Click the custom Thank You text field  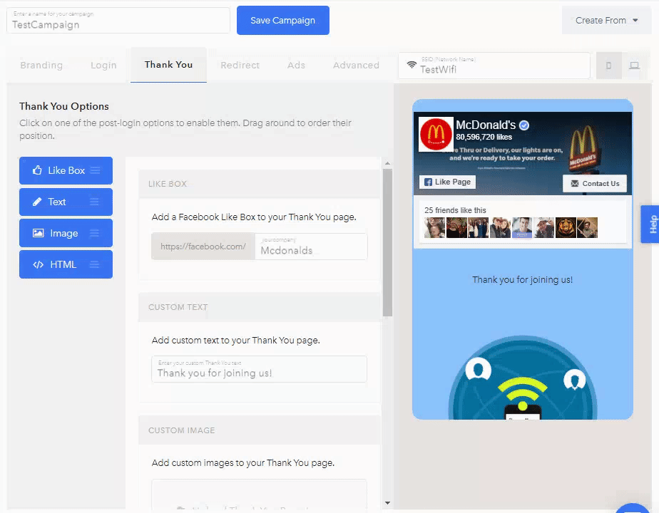pyautogui.click(x=259, y=369)
